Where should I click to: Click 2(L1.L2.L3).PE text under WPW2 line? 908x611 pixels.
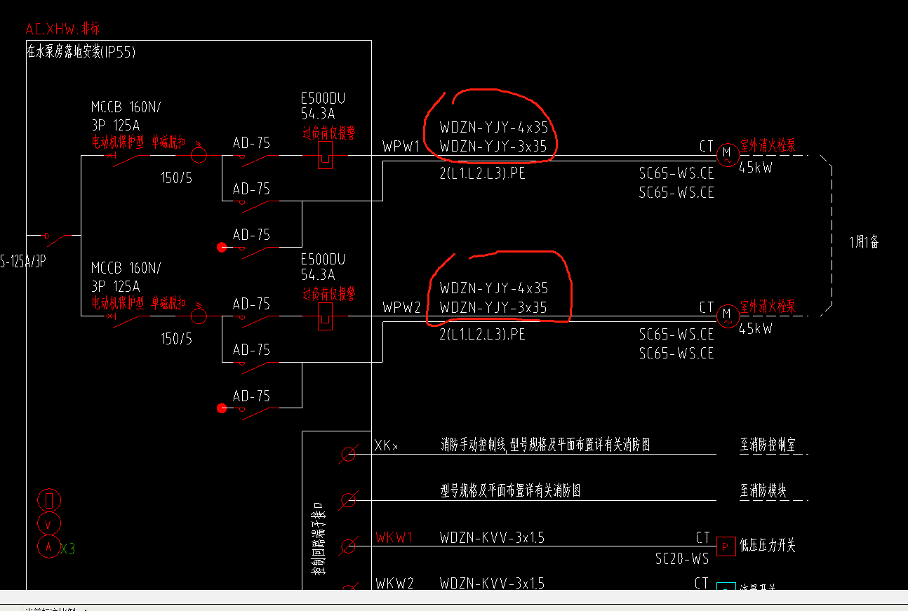(x=482, y=335)
